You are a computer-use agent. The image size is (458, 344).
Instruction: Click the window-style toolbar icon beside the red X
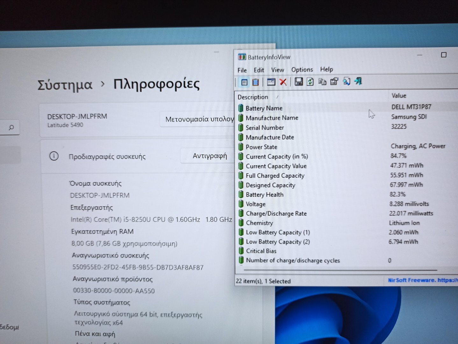271,82
